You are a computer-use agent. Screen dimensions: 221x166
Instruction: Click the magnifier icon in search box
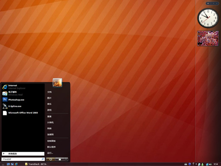(42, 159)
